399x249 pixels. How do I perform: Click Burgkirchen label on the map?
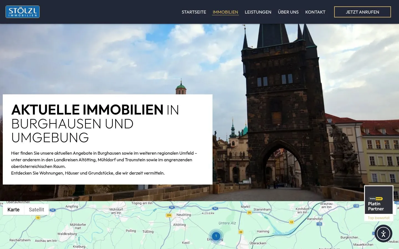point(349,237)
